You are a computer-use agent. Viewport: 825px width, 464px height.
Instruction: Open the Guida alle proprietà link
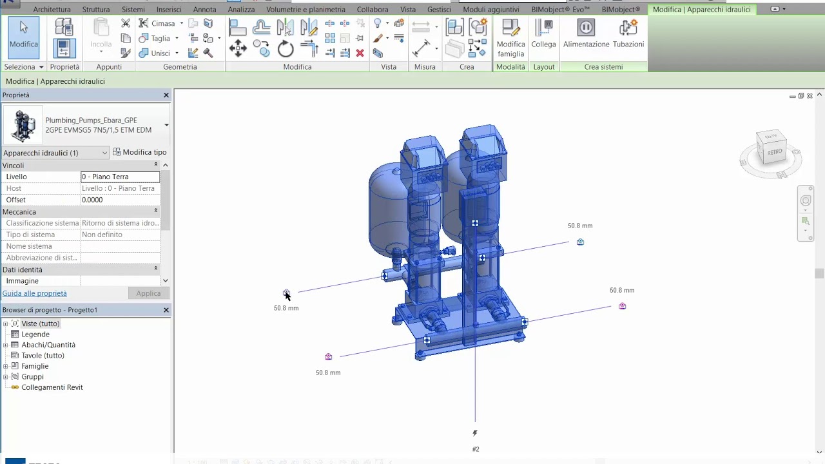(35, 293)
